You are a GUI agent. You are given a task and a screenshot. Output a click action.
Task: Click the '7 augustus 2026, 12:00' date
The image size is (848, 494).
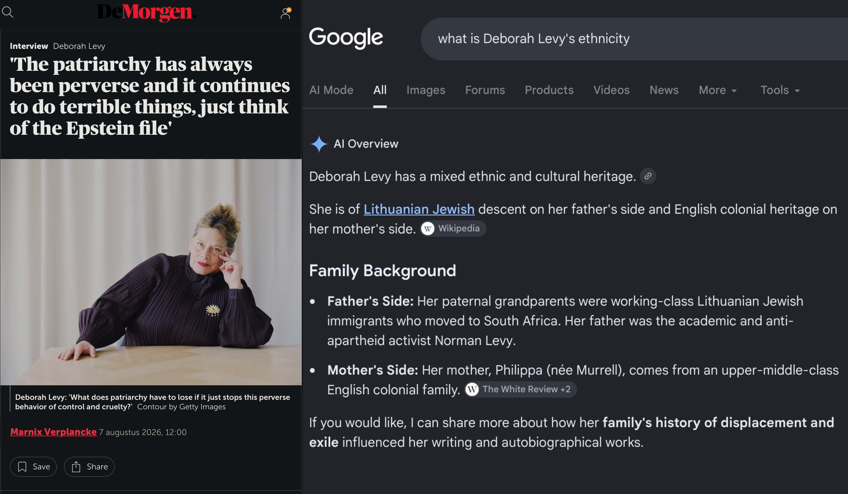pos(143,432)
